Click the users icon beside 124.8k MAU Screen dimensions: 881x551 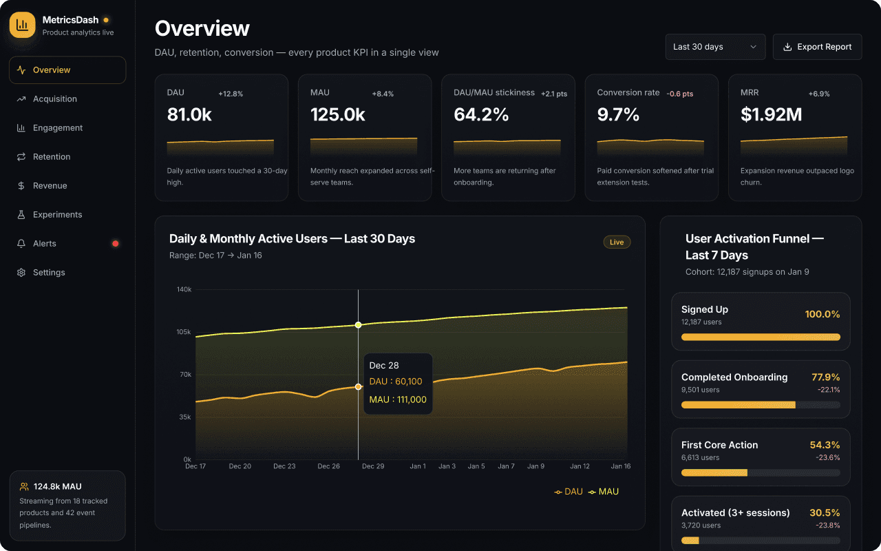(25, 486)
